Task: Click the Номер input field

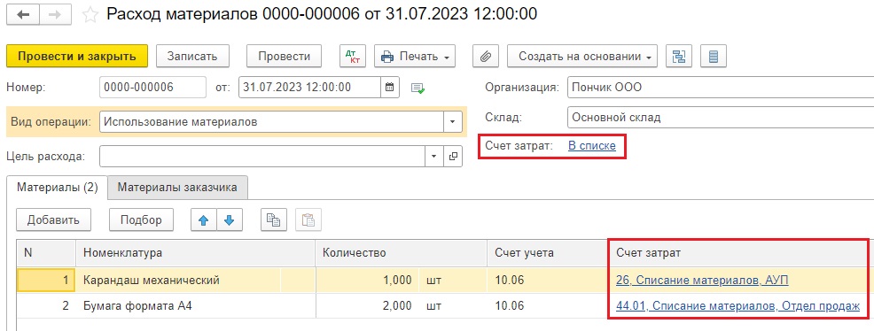Action: pyautogui.click(x=152, y=88)
